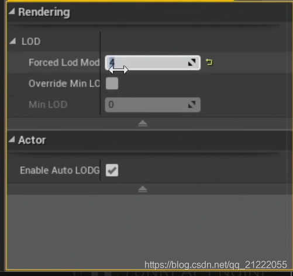Collapse the LOD subsection triangle

tap(13, 41)
